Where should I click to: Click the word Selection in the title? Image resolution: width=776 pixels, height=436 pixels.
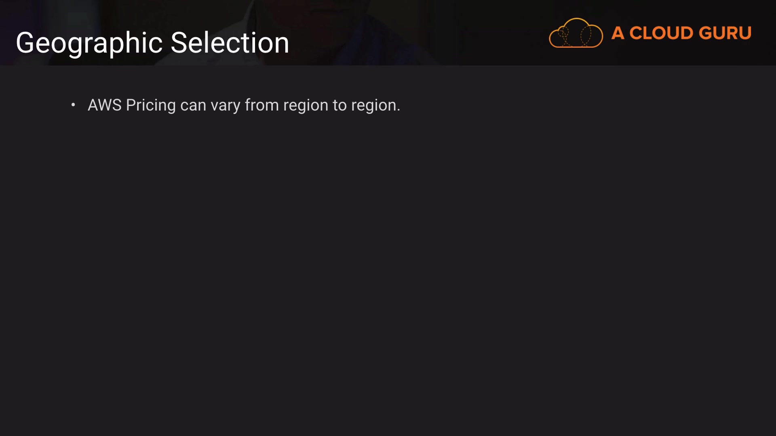230,43
